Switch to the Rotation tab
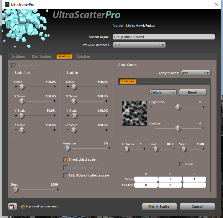 83,56
